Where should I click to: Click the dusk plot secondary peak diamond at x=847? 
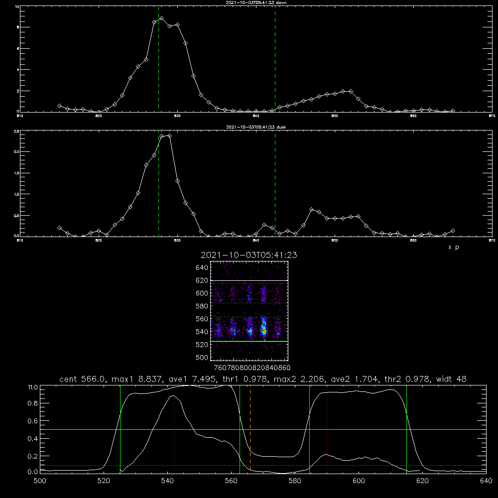[312, 209]
